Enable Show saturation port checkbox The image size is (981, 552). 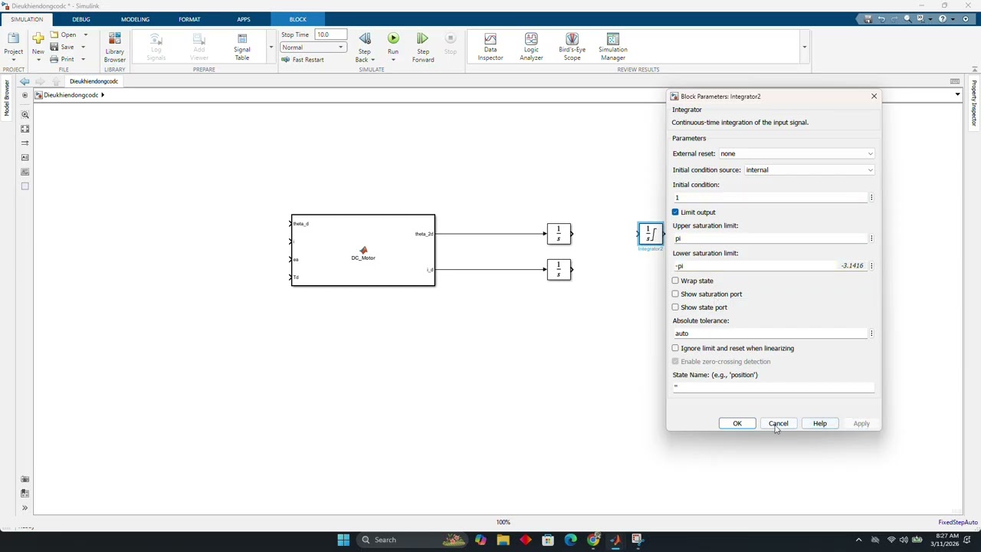coord(675,294)
